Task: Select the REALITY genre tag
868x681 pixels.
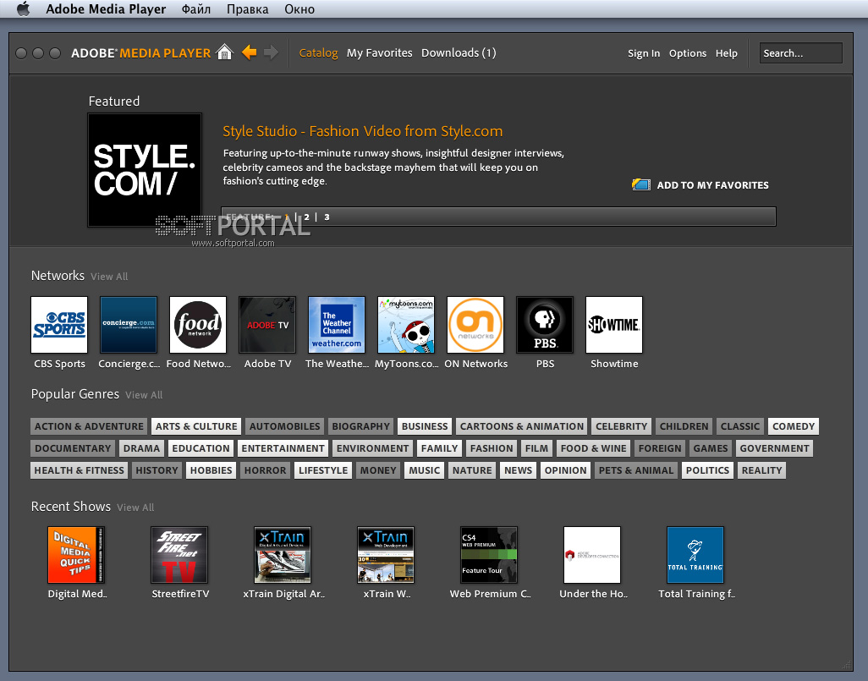Action: pyautogui.click(x=761, y=470)
